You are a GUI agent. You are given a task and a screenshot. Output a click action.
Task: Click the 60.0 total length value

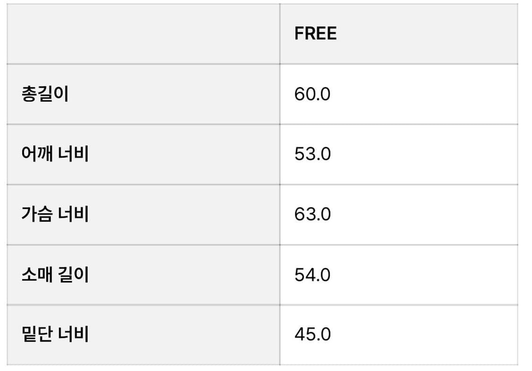pyautogui.click(x=312, y=94)
